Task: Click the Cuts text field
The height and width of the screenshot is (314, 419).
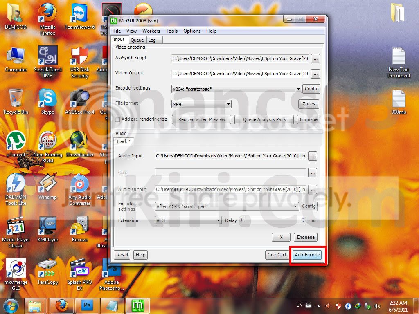Action: click(231, 173)
